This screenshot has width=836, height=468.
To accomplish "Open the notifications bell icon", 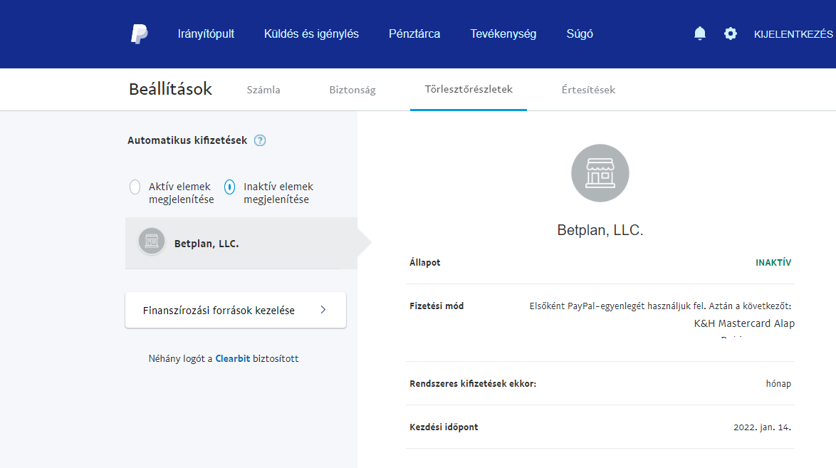I will click(x=700, y=33).
